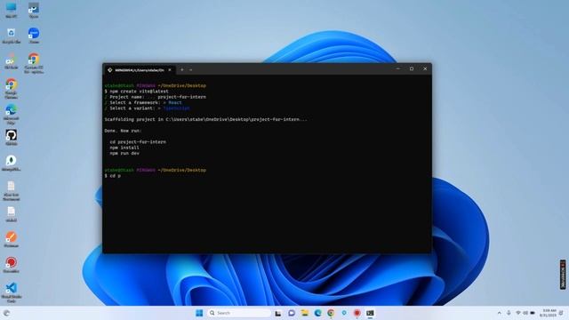
Task: Open Microsoft Edge from the taskbar
Action: [x=317, y=313]
